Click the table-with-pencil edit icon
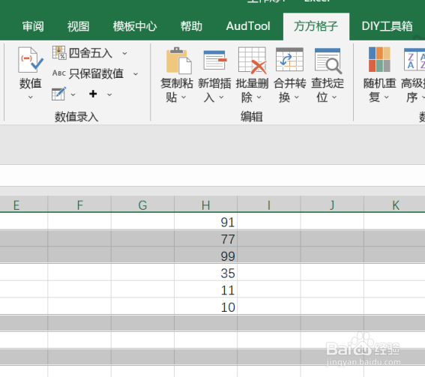The image size is (425, 377). click(58, 94)
